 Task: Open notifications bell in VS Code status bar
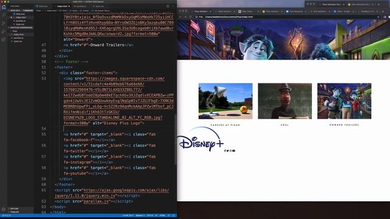[x=174, y=215]
